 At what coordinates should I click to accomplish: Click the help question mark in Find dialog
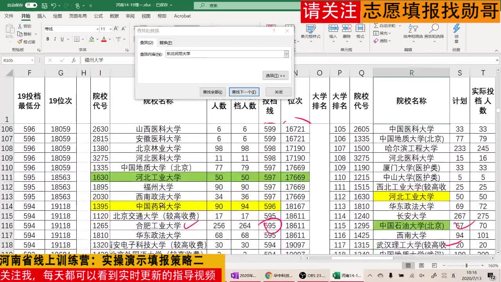coord(274,31)
